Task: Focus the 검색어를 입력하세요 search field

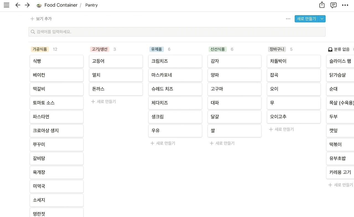Action: pyautogui.click(x=177, y=32)
